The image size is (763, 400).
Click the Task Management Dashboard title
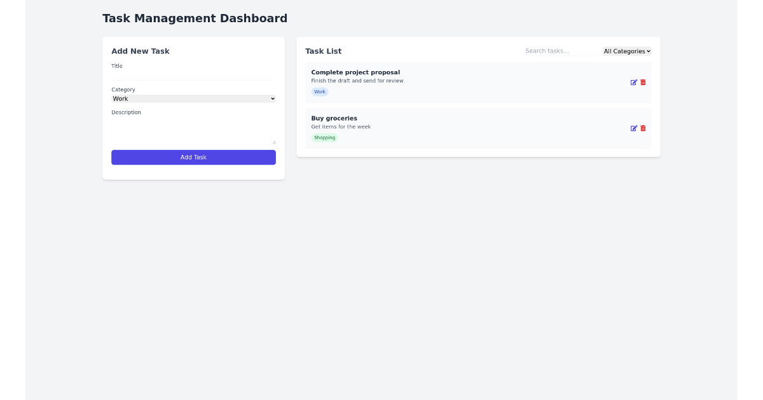point(195,18)
